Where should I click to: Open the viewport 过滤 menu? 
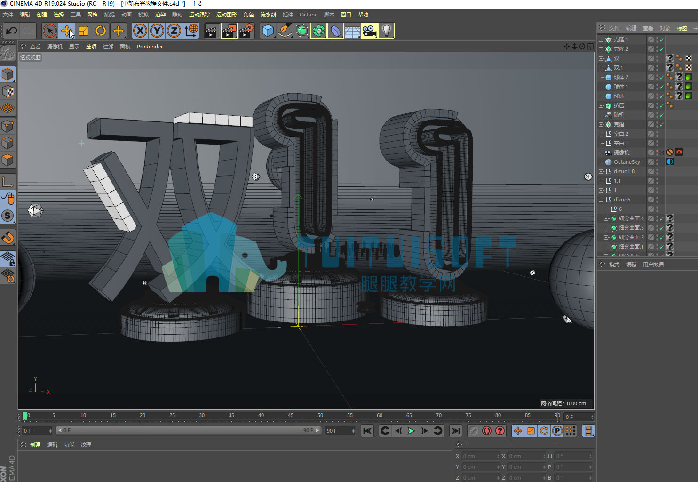point(108,47)
